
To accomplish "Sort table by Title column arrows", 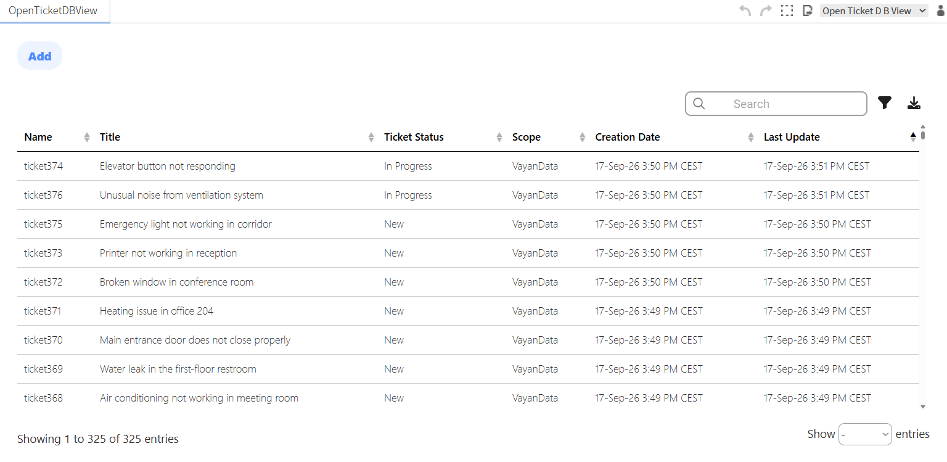I will click(371, 137).
